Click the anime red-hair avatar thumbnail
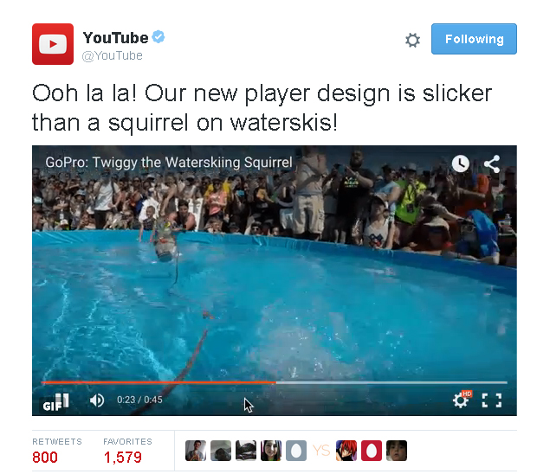Image resolution: width=550 pixels, height=474 pixels. coord(346,451)
